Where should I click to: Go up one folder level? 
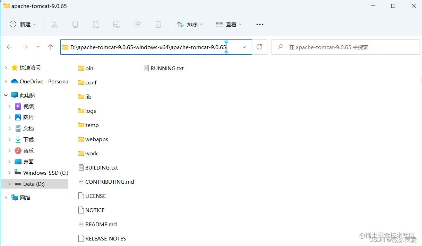pyautogui.click(x=51, y=47)
